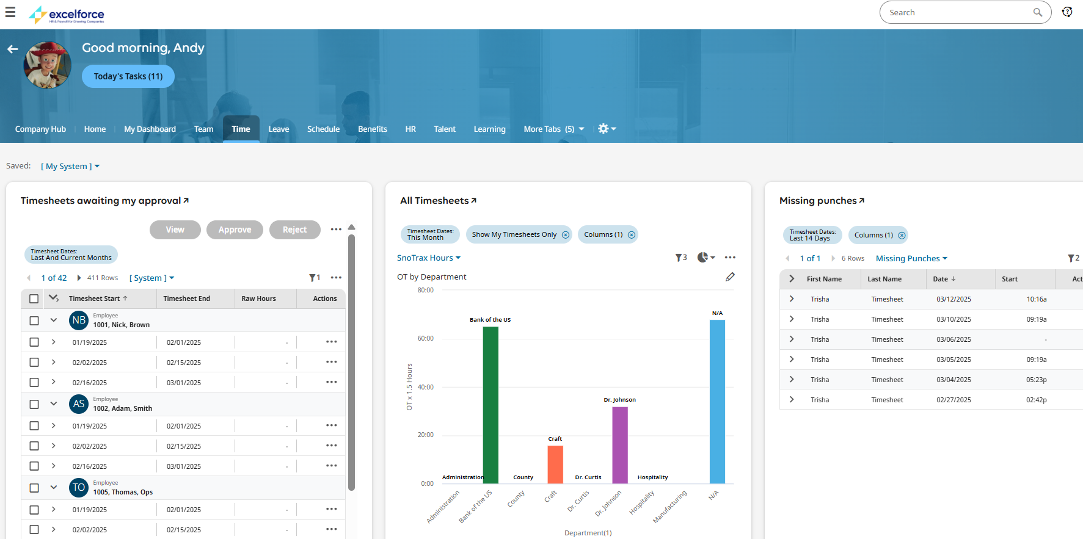Go to next page of awaiting approval timesheets

[x=79, y=278]
